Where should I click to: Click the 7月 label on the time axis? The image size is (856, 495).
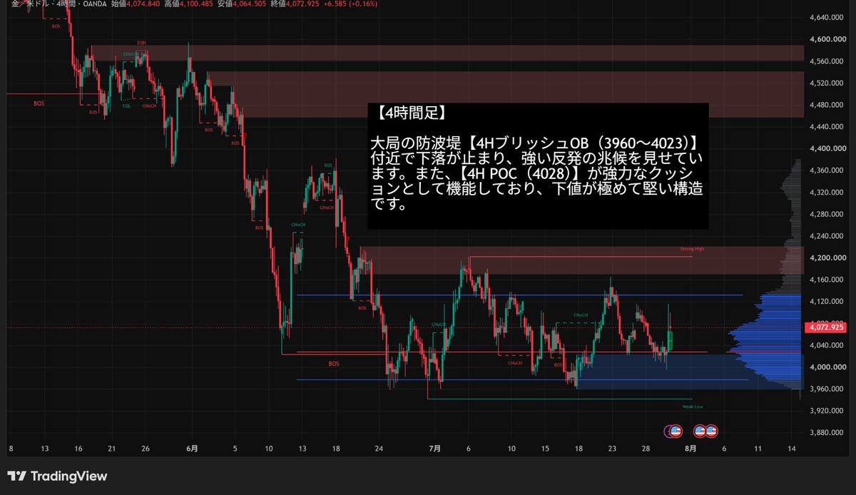pos(434,449)
